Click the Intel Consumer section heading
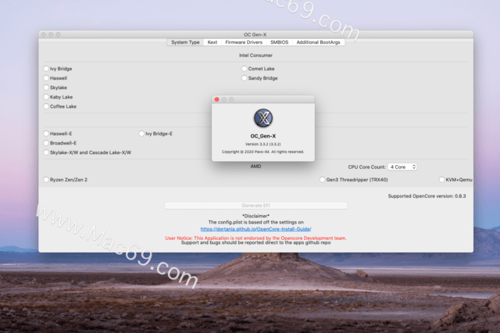Viewport: 500px width, 333px height. (x=255, y=55)
